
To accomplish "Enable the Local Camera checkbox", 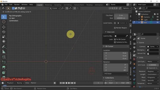I will (x=115, y=23).
